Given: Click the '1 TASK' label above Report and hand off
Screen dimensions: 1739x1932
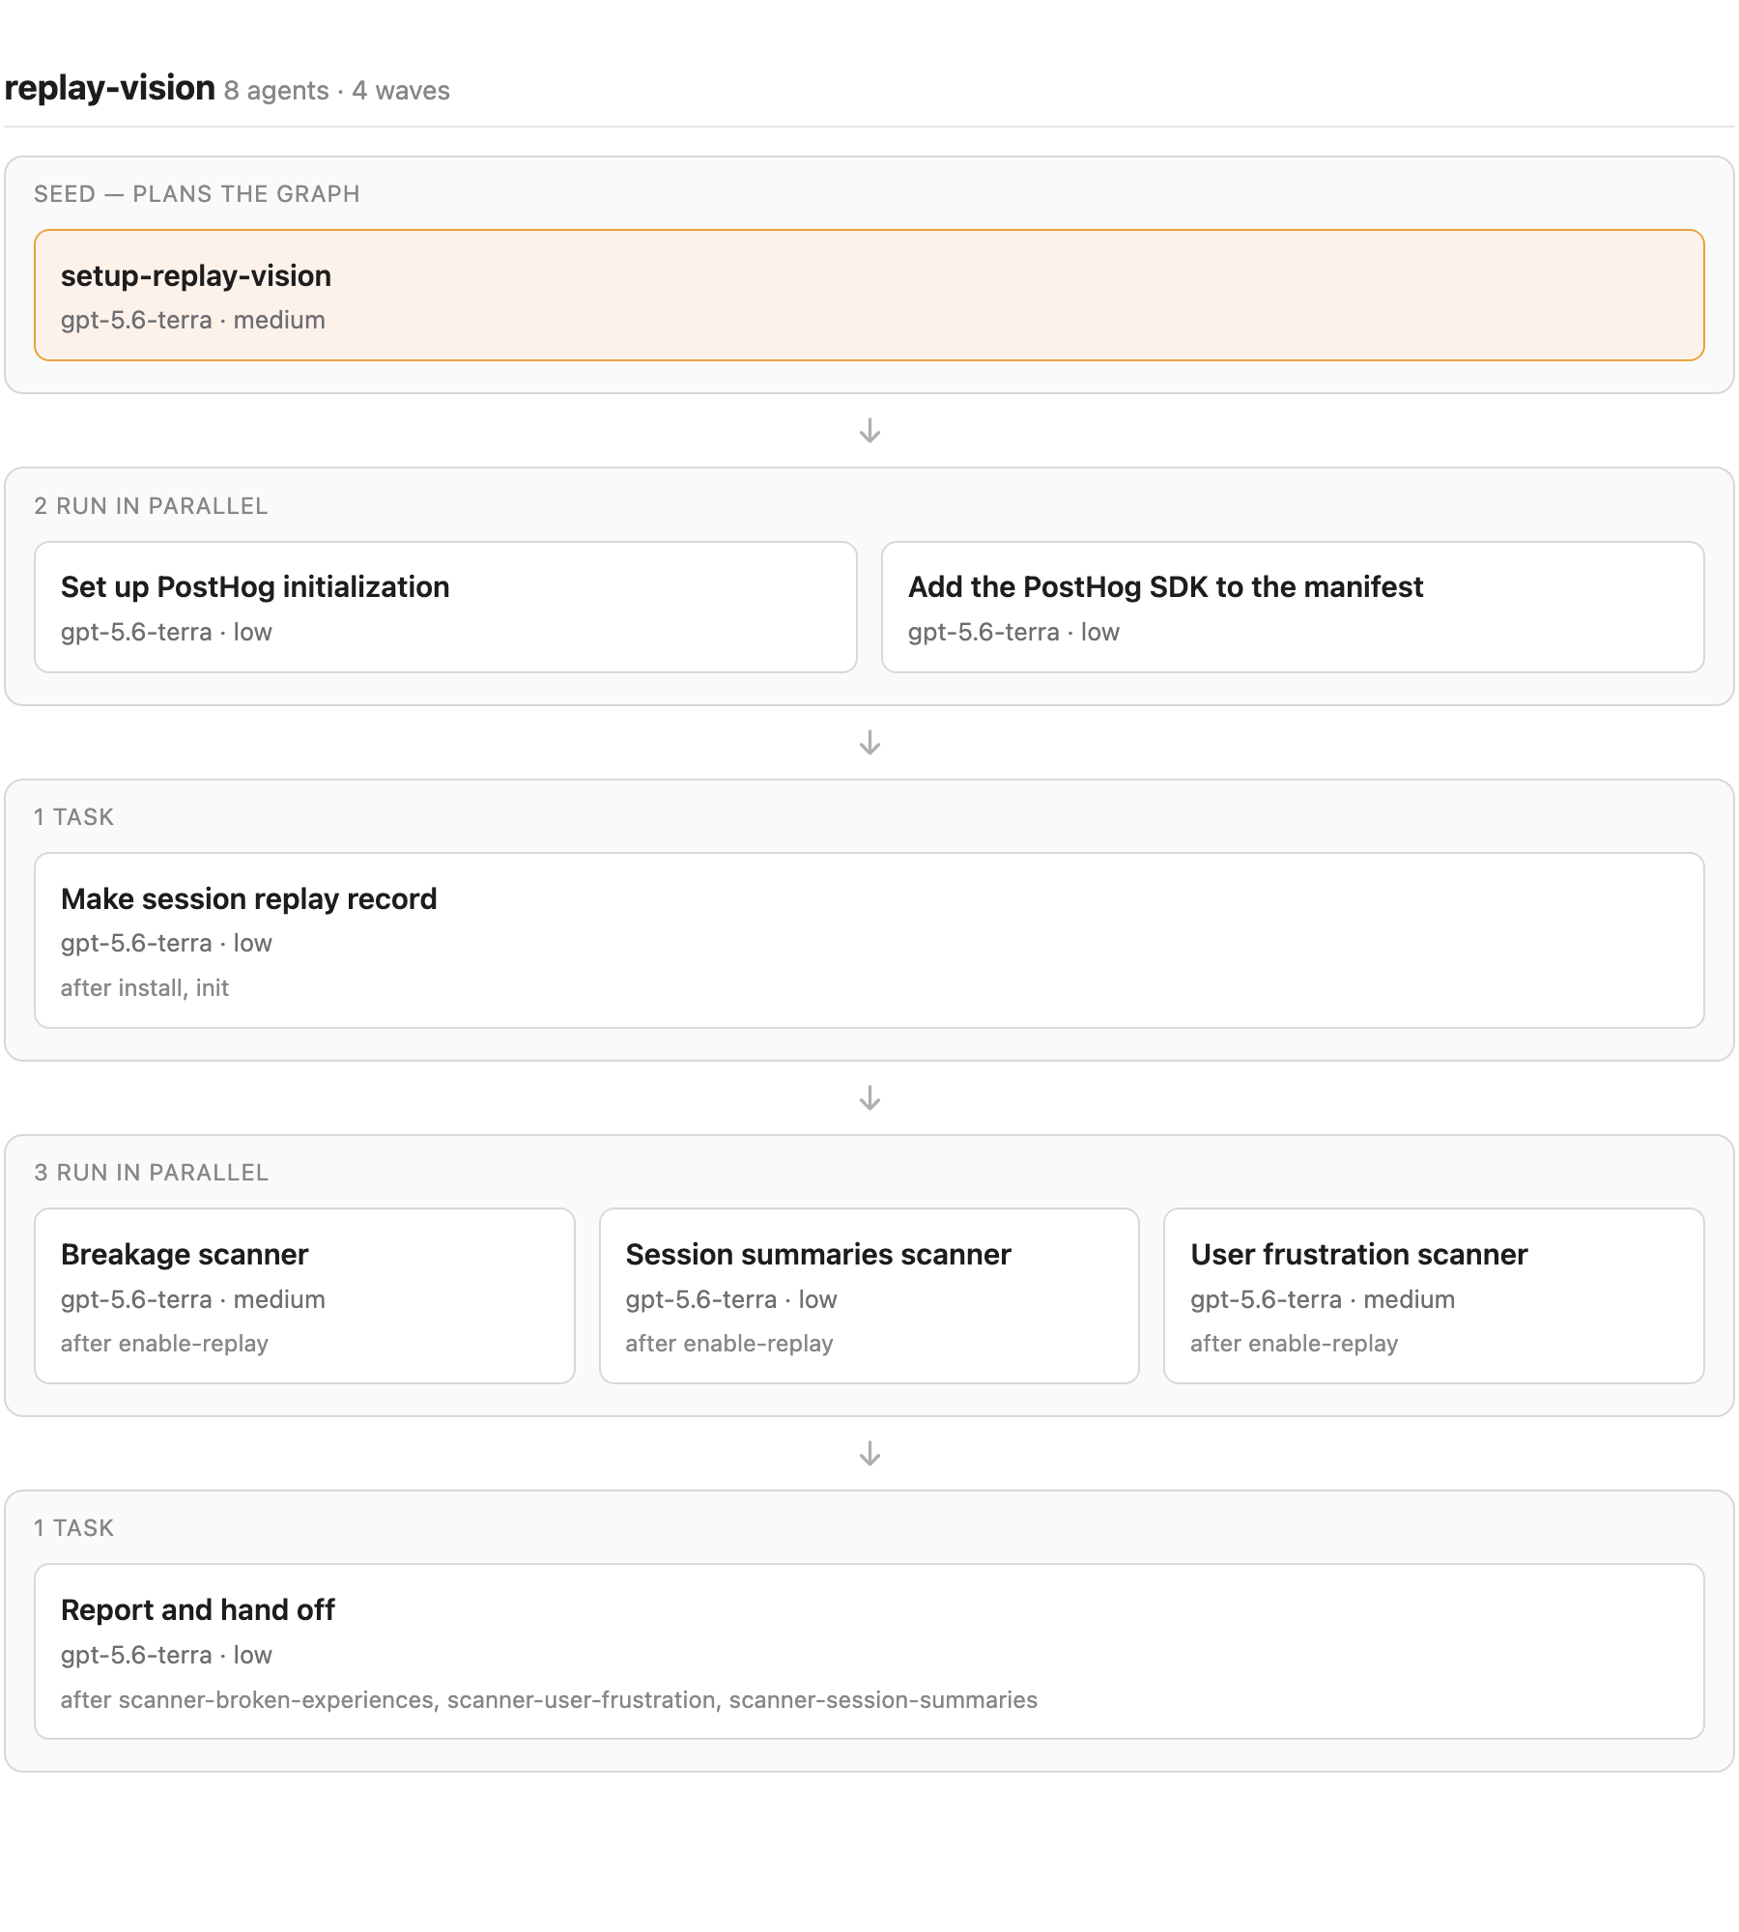Looking at the screenshot, I should [73, 1528].
